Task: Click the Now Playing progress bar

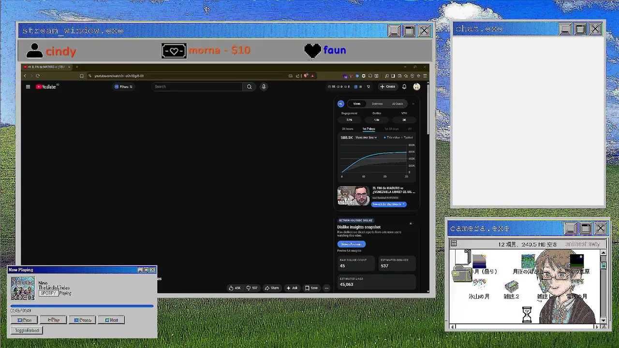Action: 82,306
